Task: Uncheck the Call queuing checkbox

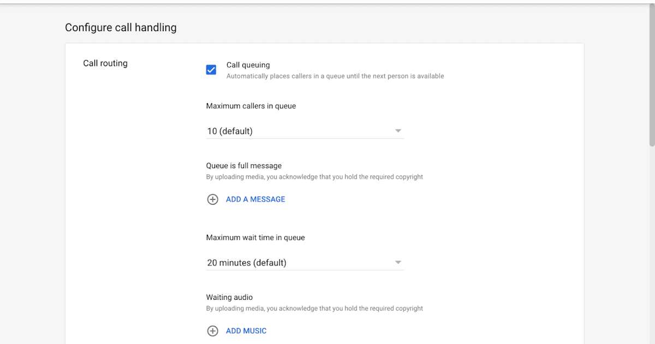Action: pos(211,70)
